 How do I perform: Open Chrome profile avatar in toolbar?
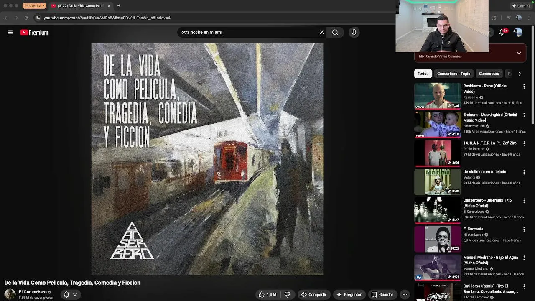point(519,18)
